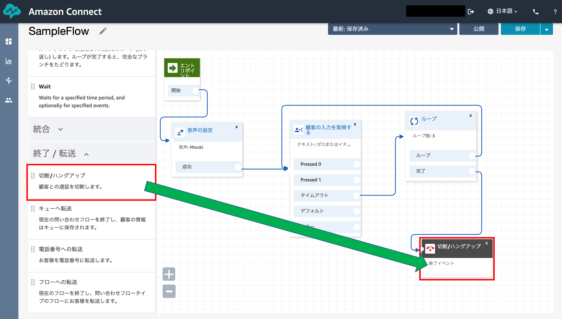562x319 pixels.
Task: Click the 音声の設定 block title
Action: pyautogui.click(x=200, y=130)
